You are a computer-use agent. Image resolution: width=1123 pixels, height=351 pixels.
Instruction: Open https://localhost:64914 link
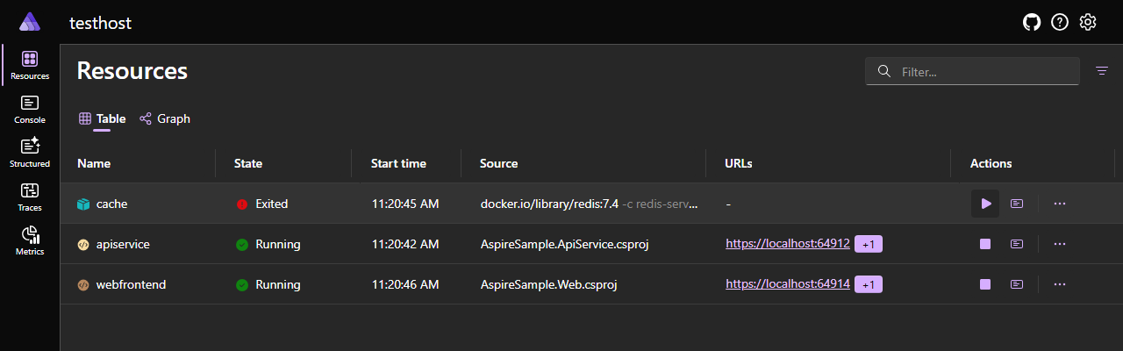click(x=788, y=284)
